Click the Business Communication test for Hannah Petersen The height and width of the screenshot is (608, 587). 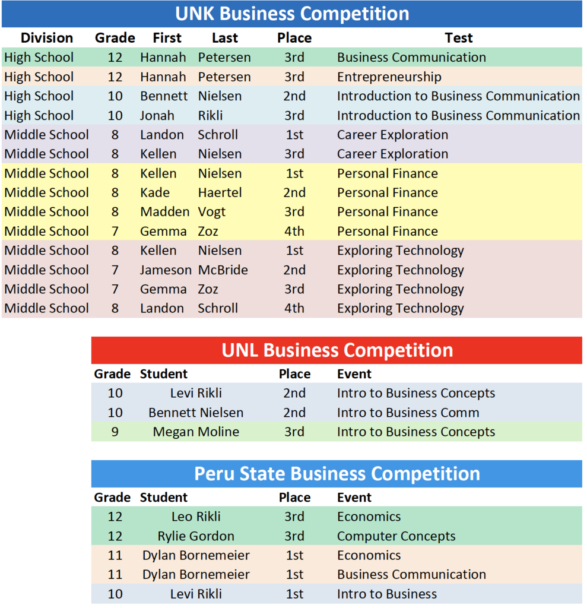(x=411, y=58)
